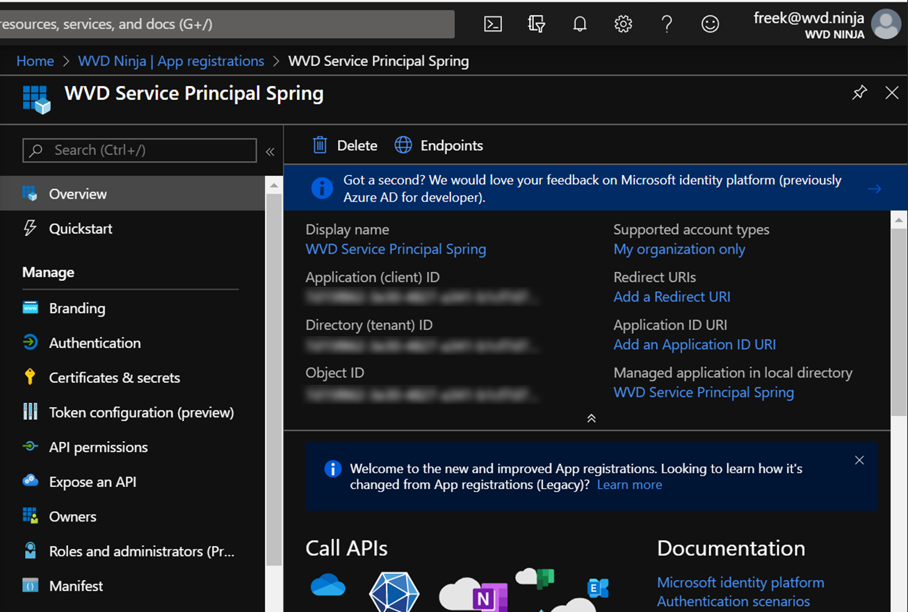Open the Help question mark menu

coord(667,24)
